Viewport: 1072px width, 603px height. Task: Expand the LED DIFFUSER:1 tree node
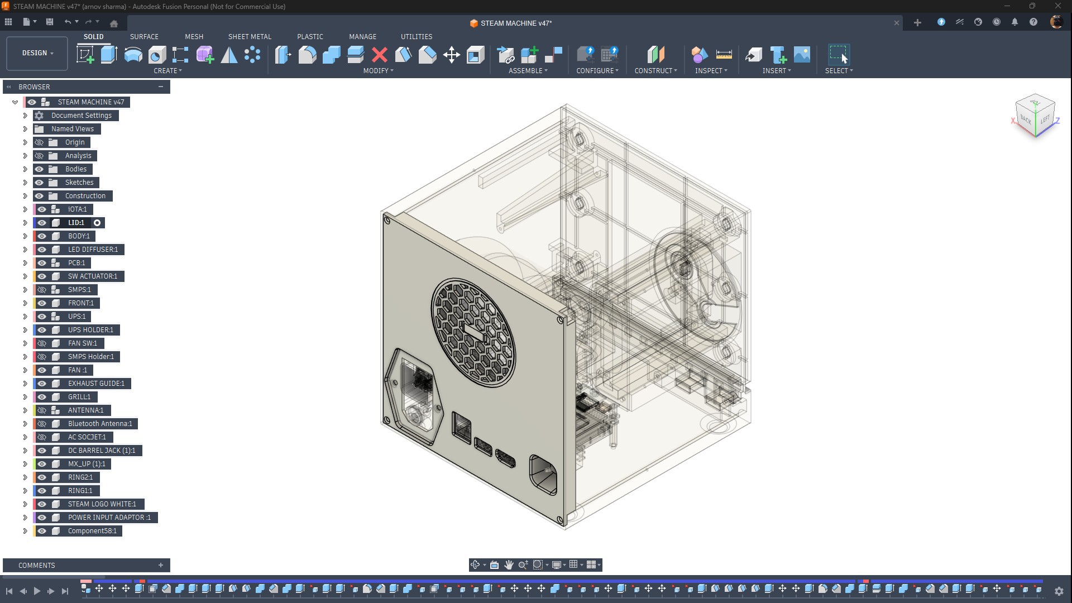pyautogui.click(x=25, y=250)
